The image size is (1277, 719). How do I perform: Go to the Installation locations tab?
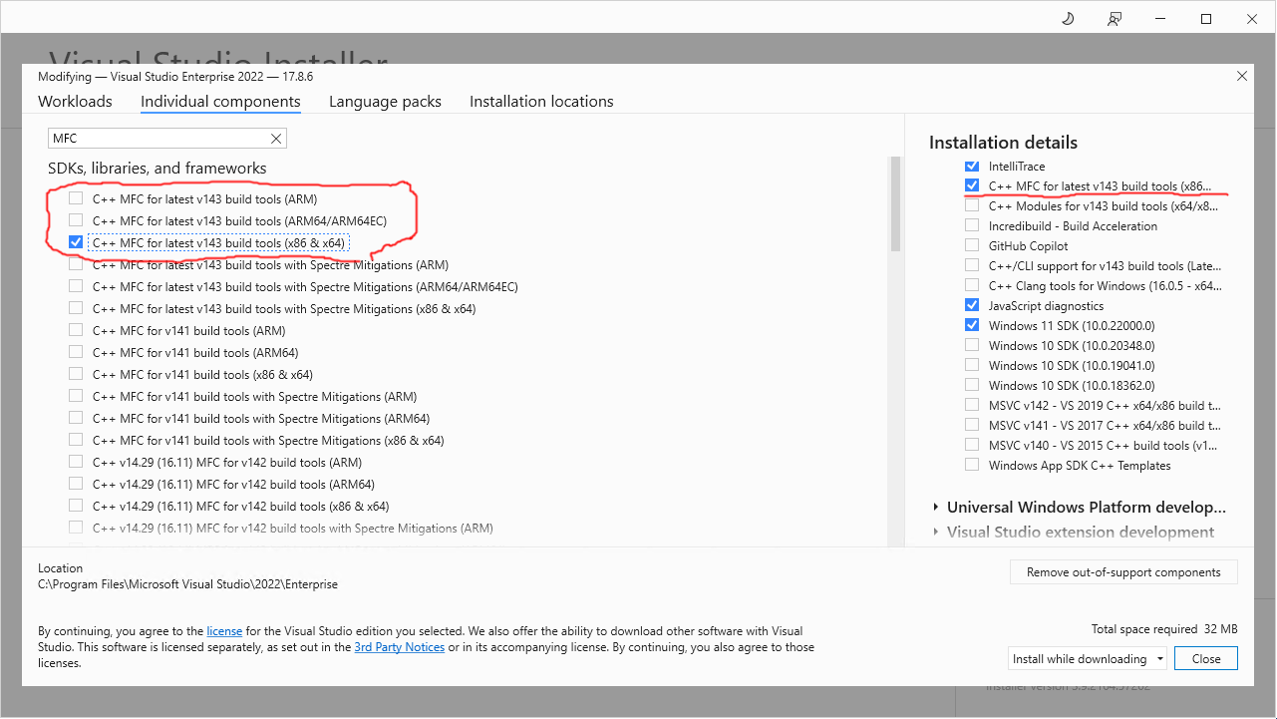[x=541, y=101]
